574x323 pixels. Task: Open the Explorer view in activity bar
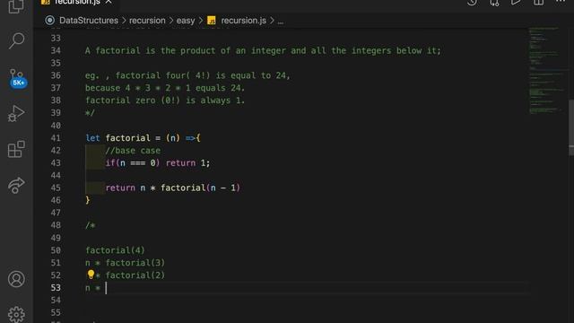[x=16, y=6]
